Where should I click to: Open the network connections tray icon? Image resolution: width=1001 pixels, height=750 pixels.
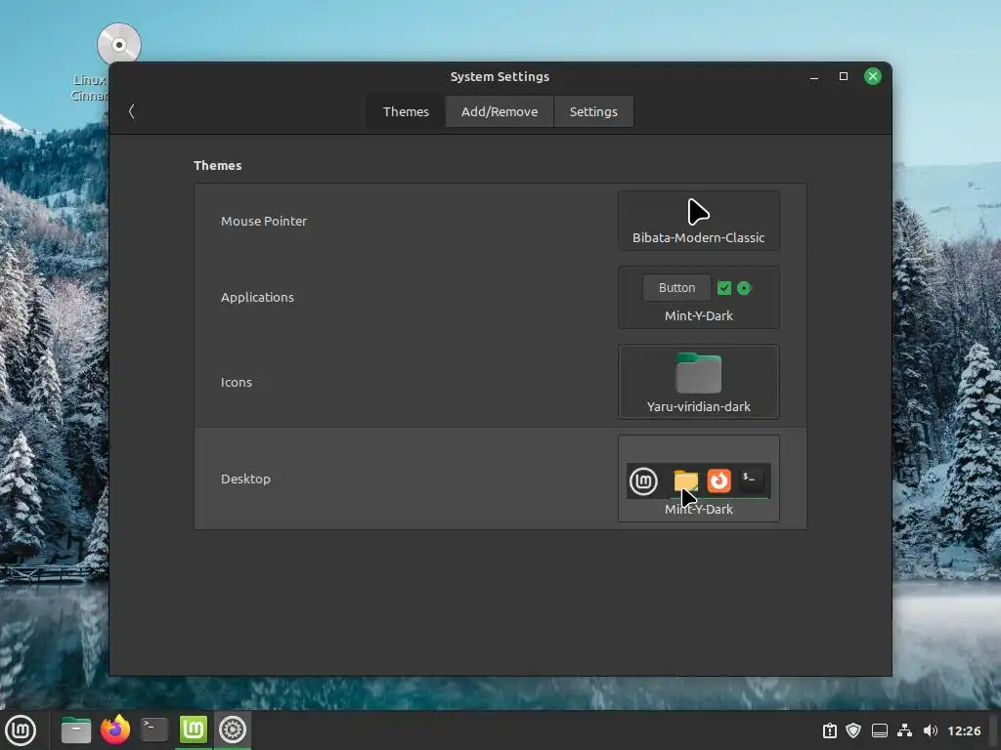[x=904, y=730]
